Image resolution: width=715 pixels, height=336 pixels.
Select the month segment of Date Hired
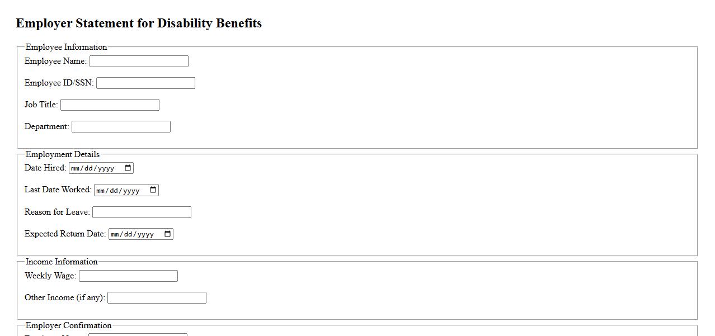76,168
